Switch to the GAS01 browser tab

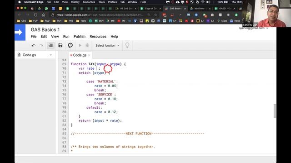click(225, 9)
